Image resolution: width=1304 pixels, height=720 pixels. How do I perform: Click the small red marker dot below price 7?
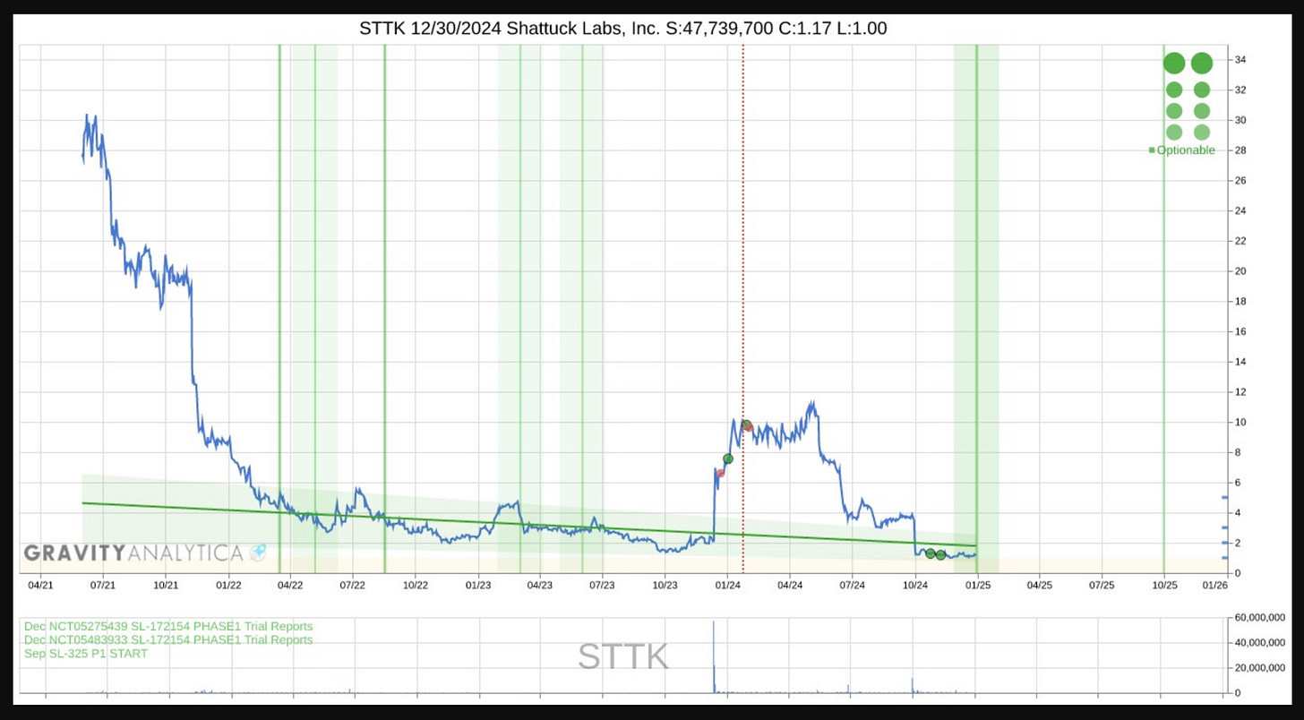tap(720, 473)
